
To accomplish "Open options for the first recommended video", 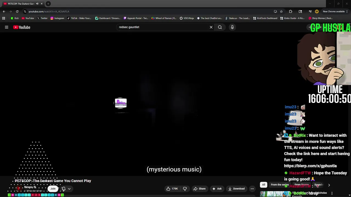I will pyautogui.click(x=332, y=193).
